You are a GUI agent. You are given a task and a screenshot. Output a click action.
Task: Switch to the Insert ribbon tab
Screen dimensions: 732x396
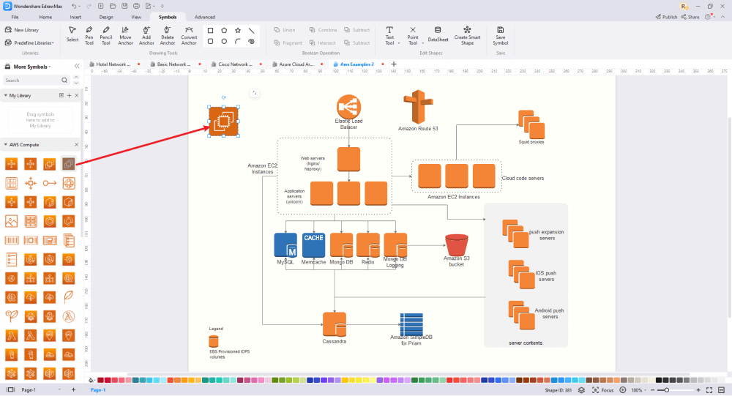75,17
